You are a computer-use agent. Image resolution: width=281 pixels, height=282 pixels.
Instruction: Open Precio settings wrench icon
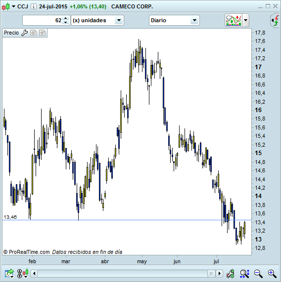pyautogui.click(x=25, y=33)
